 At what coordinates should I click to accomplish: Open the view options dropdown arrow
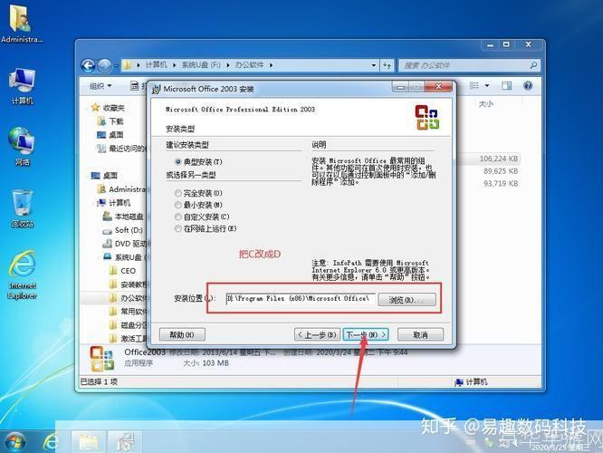coord(487,85)
